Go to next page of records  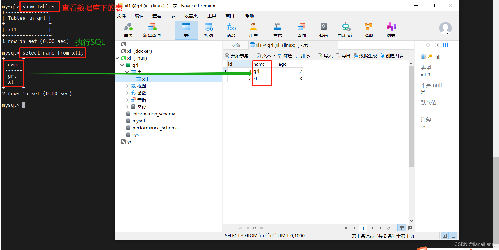point(372,228)
